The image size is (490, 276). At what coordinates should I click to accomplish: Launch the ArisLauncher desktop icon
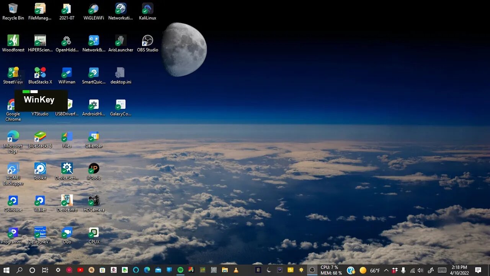coord(121,43)
